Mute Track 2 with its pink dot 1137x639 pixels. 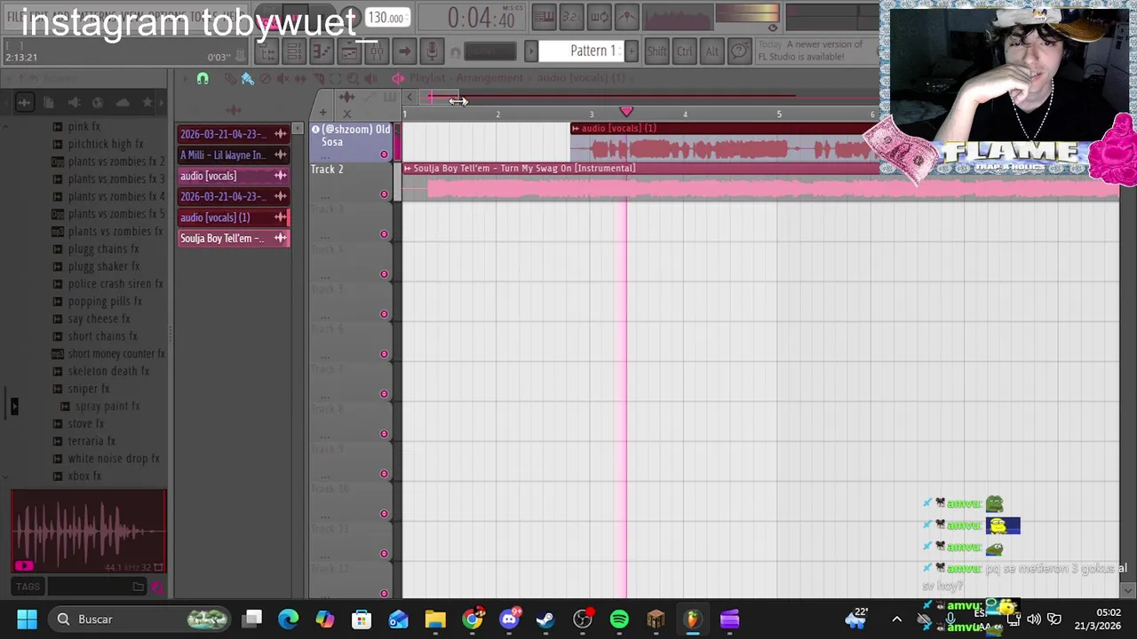pyautogui.click(x=385, y=194)
